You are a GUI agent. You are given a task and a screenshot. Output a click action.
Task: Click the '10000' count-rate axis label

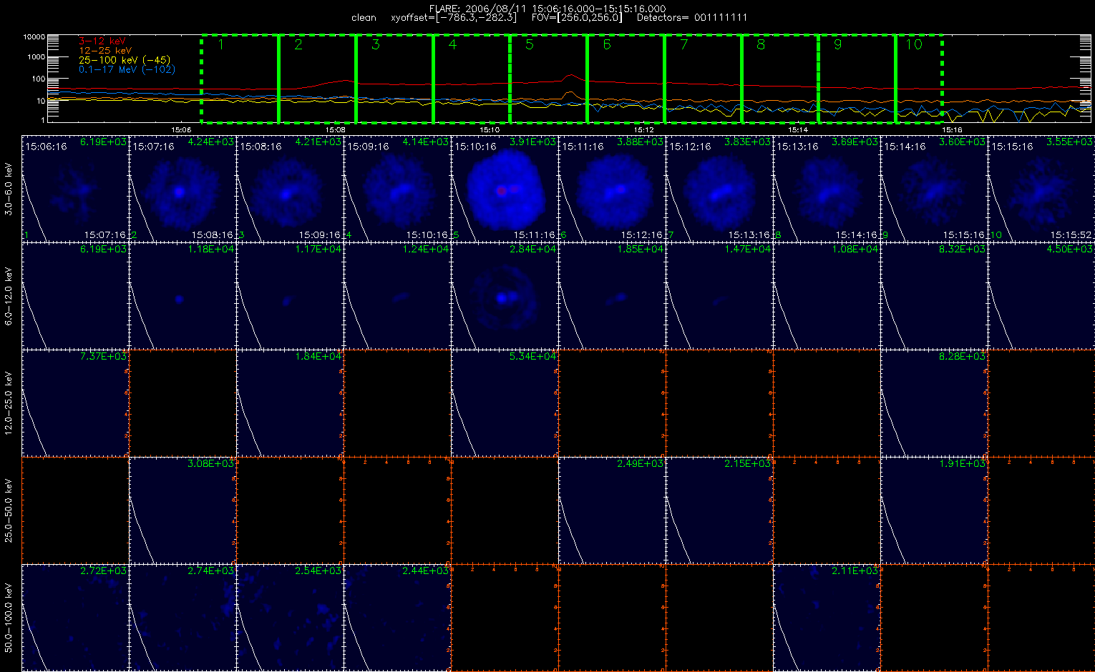[34, 36]
